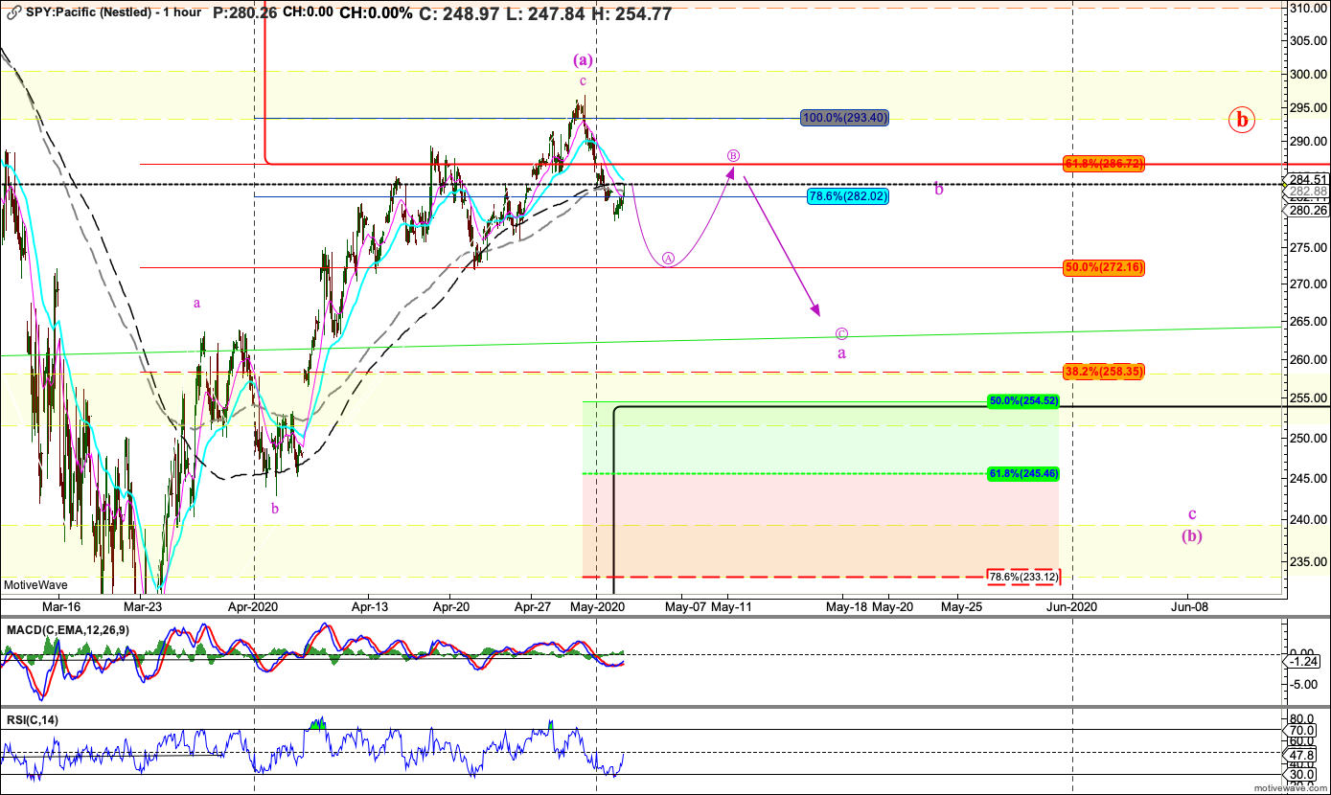1331x795 pixels.
Task: Click the green 61.8%(245.46) label
Action: click(x=1022, y=473)
